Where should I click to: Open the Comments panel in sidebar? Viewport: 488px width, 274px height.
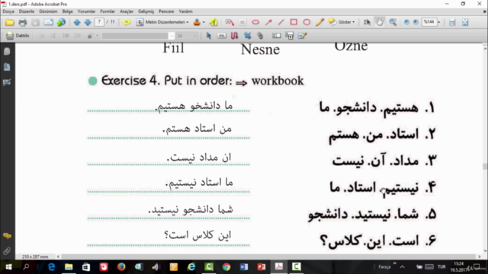pos(7,236)
